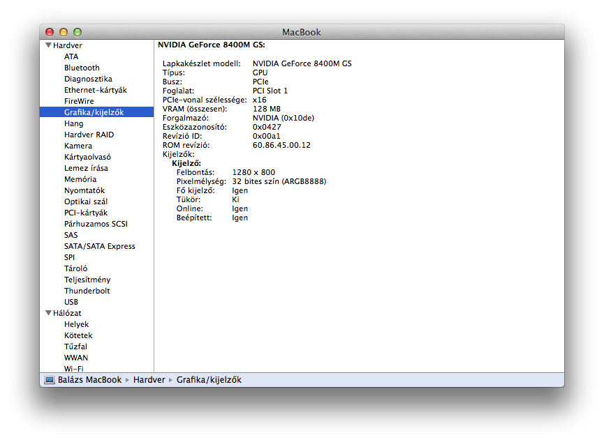Image resolution: width=604 pixels, height=442 pixels.
Task: Click the green zoom window button
Action: tap(78, 32)
